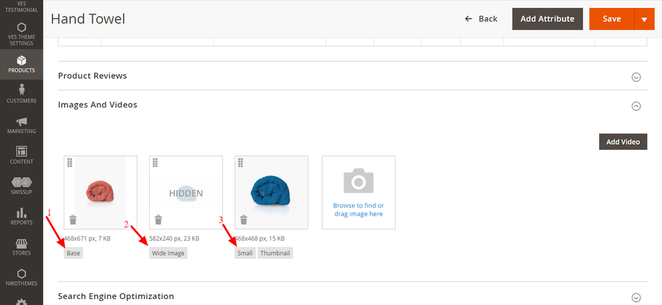Open the Stores sidebar menu
Screen dimensions: 662x305
[x=21, y=247]
